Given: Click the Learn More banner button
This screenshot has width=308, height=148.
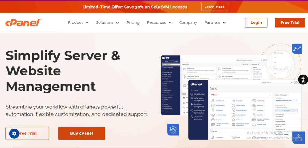Looking at the screenshot, I should pos(214,7).
